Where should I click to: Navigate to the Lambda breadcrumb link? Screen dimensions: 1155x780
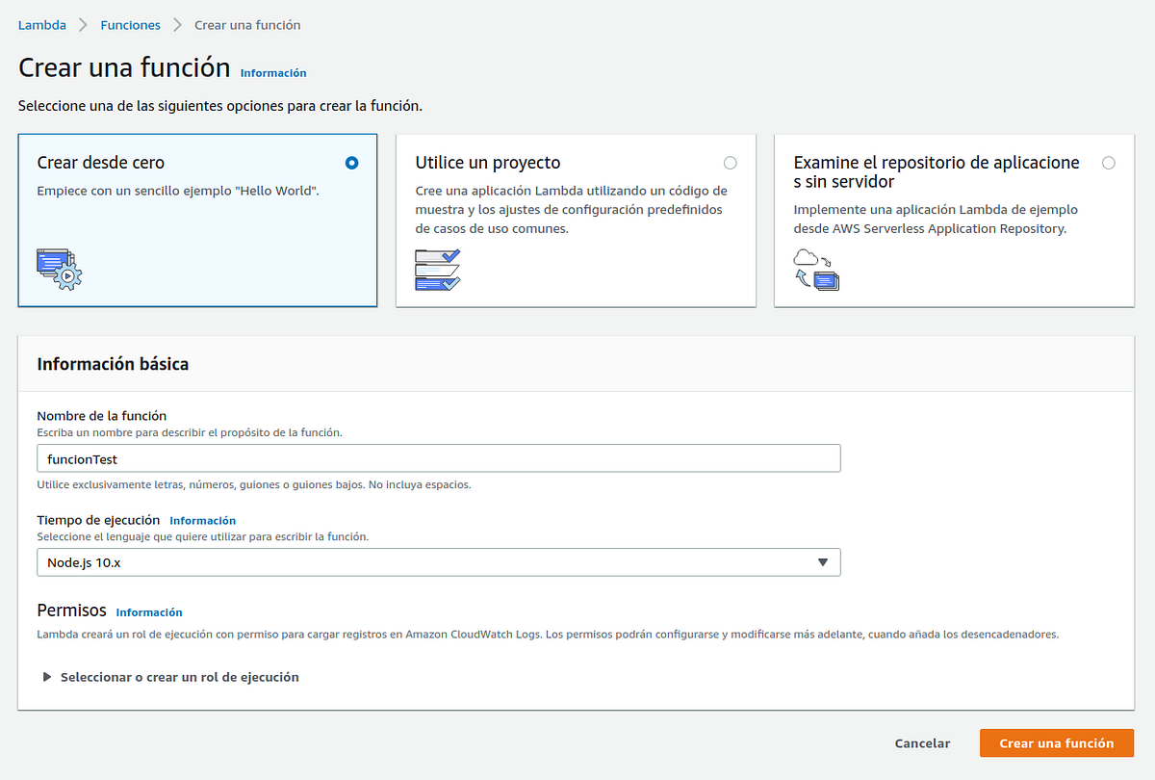(41, 24)
